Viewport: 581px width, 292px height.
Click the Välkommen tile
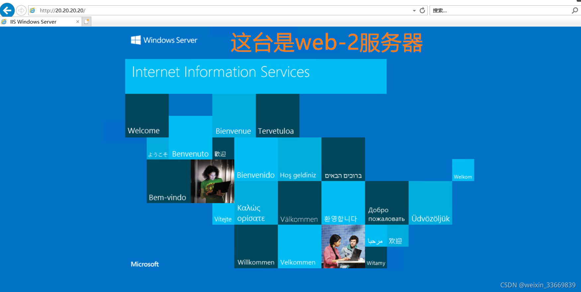(299, 203)
